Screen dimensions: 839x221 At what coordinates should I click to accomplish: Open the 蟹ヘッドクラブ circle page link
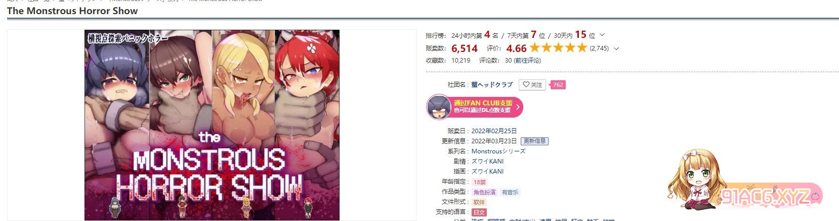tap(492, 85)
